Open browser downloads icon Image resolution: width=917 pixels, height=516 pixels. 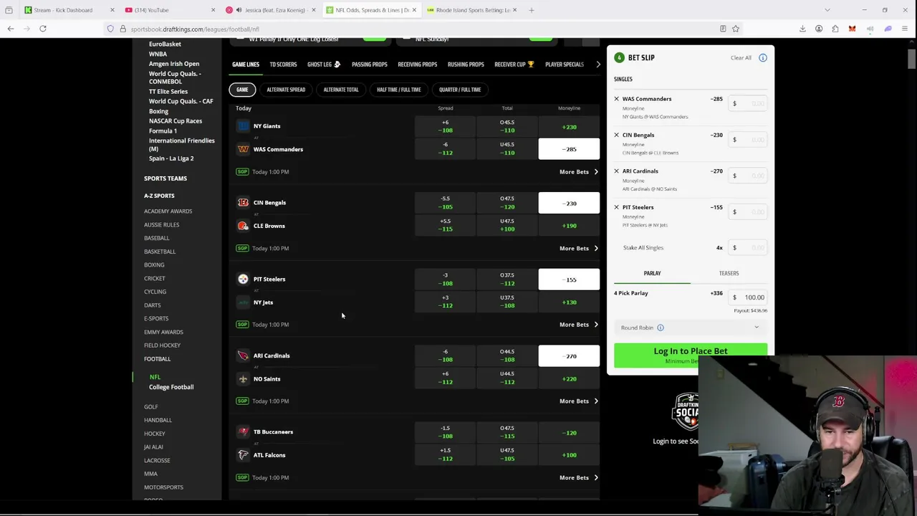pyautogui.click(x=802, y=29)
